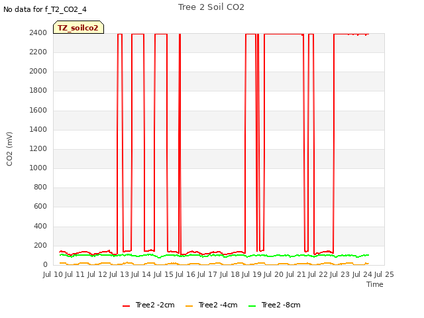
Task: Click the 2000 y-axis tick label
Action: pos(38,71)
